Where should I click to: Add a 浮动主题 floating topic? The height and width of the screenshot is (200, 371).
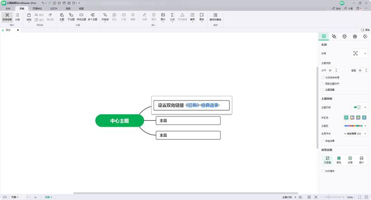[81, 17]
